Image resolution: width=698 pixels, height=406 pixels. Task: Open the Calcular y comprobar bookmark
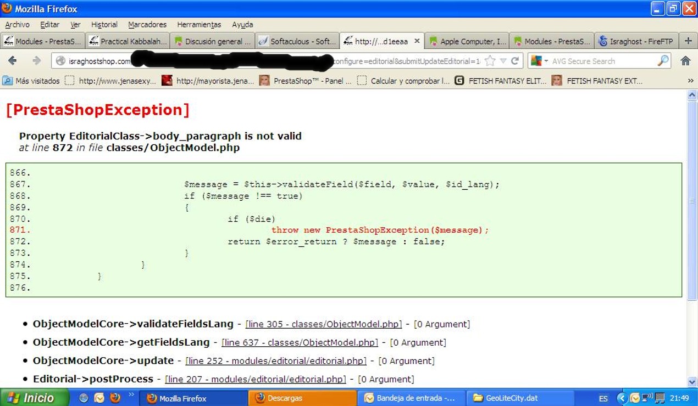404,81
